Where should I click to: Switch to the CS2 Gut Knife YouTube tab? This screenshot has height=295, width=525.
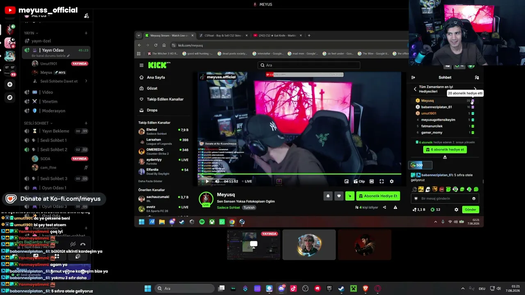click(277, 36)
